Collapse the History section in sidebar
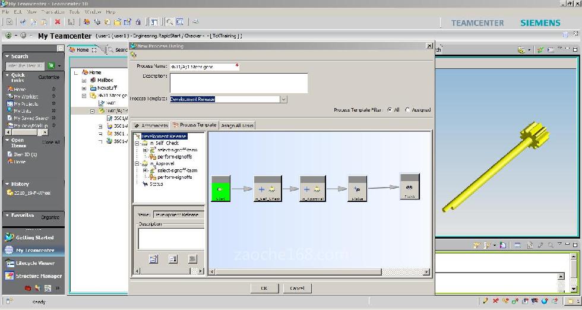This screenshot has height=310, width=582. click(7, 184)
